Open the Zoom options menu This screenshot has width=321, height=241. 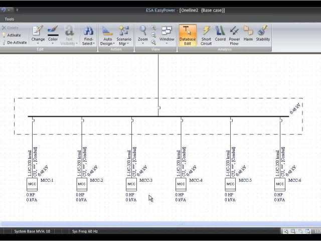[143, 35]
